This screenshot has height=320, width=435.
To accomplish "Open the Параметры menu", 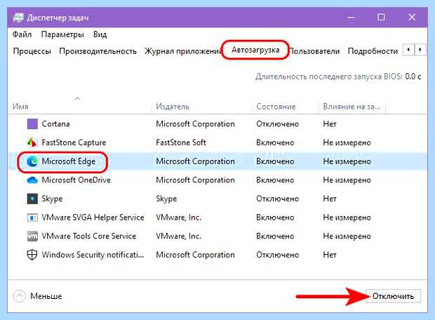I will (62, 34).
